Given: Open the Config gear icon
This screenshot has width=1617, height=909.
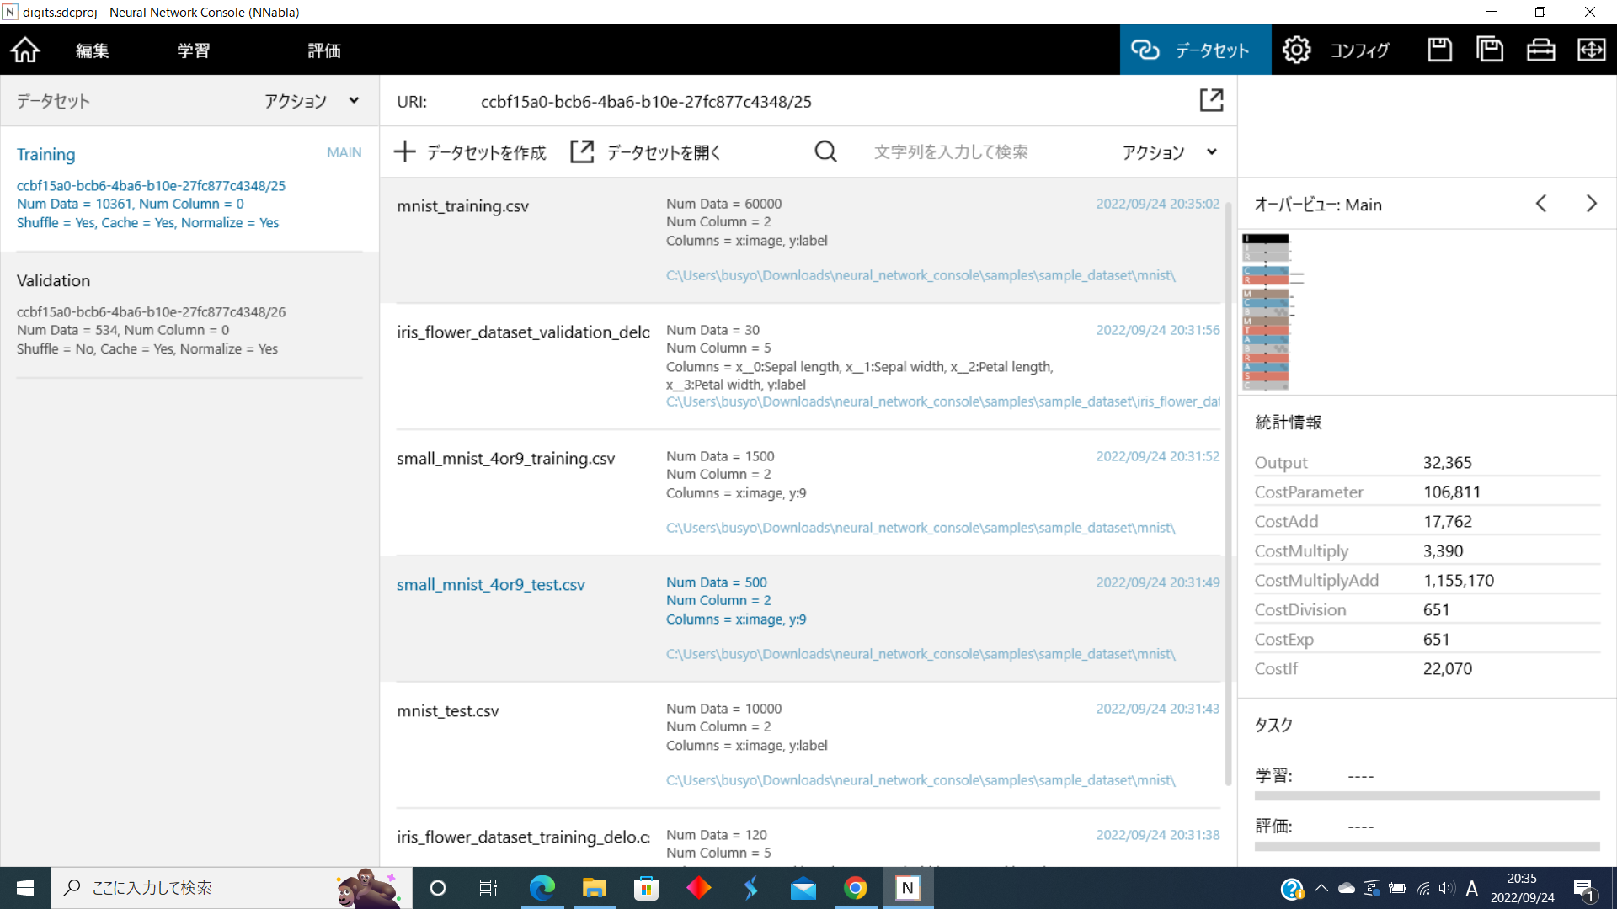Looking at the screenshot, I should 1296,50.
